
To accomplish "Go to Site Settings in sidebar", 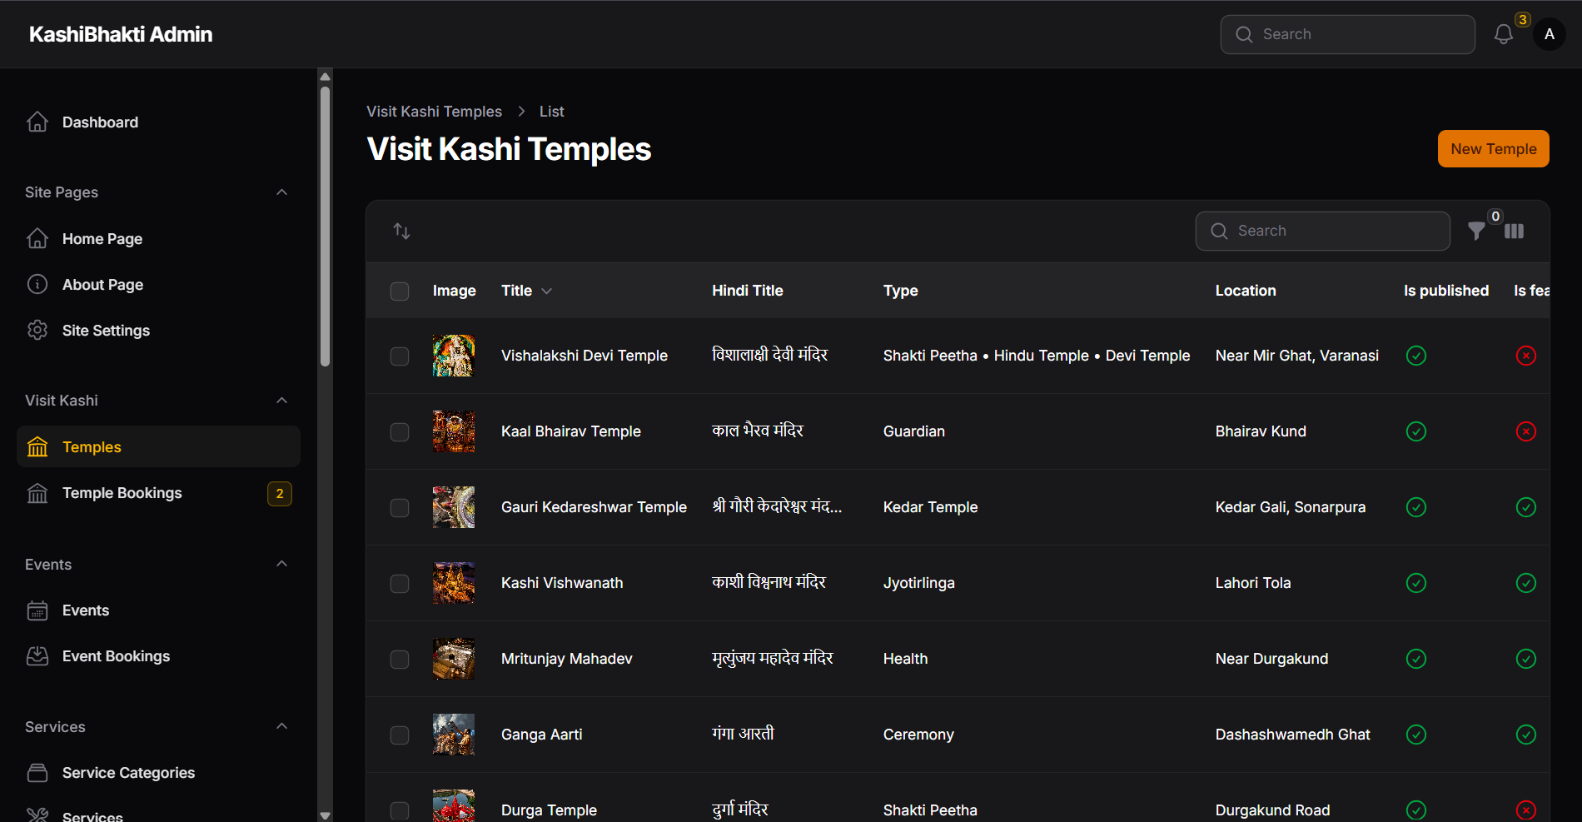I will [158, 330].
